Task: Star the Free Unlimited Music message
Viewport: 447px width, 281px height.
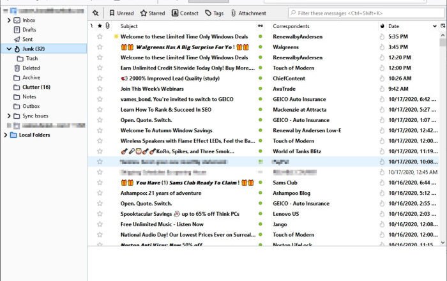Action: point(100,224)
